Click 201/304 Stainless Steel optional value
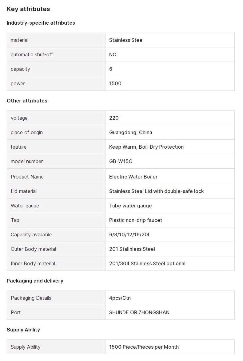 coord(147,264)
